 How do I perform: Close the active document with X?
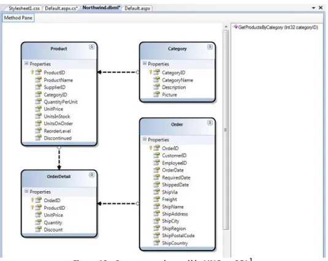(x=321, y=8)
